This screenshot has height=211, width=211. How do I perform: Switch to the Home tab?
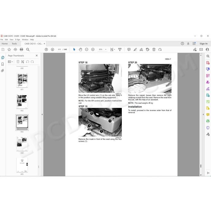point(5,44)
